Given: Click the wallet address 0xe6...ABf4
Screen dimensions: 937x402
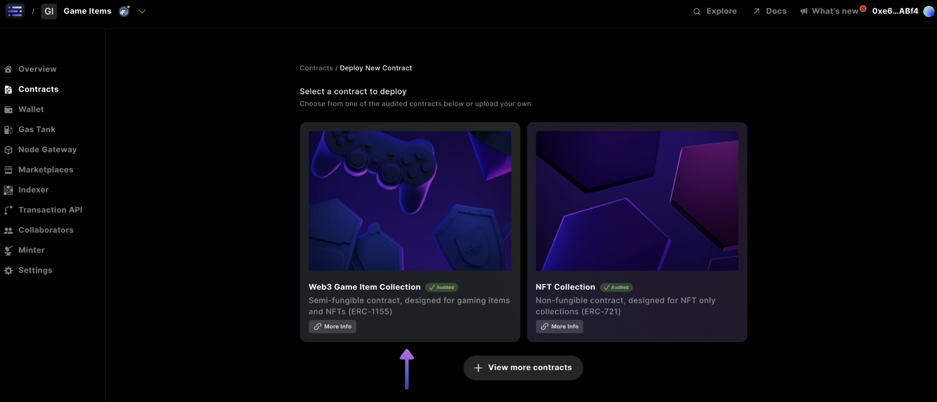Looking at the screenshot, I should click(x=895, y=11).
